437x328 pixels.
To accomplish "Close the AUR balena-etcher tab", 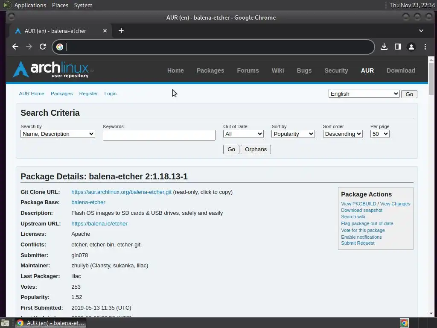I will (105, 31).
